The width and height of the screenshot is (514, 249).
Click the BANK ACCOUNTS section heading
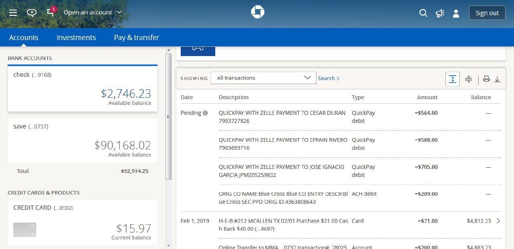coord(30,58)
